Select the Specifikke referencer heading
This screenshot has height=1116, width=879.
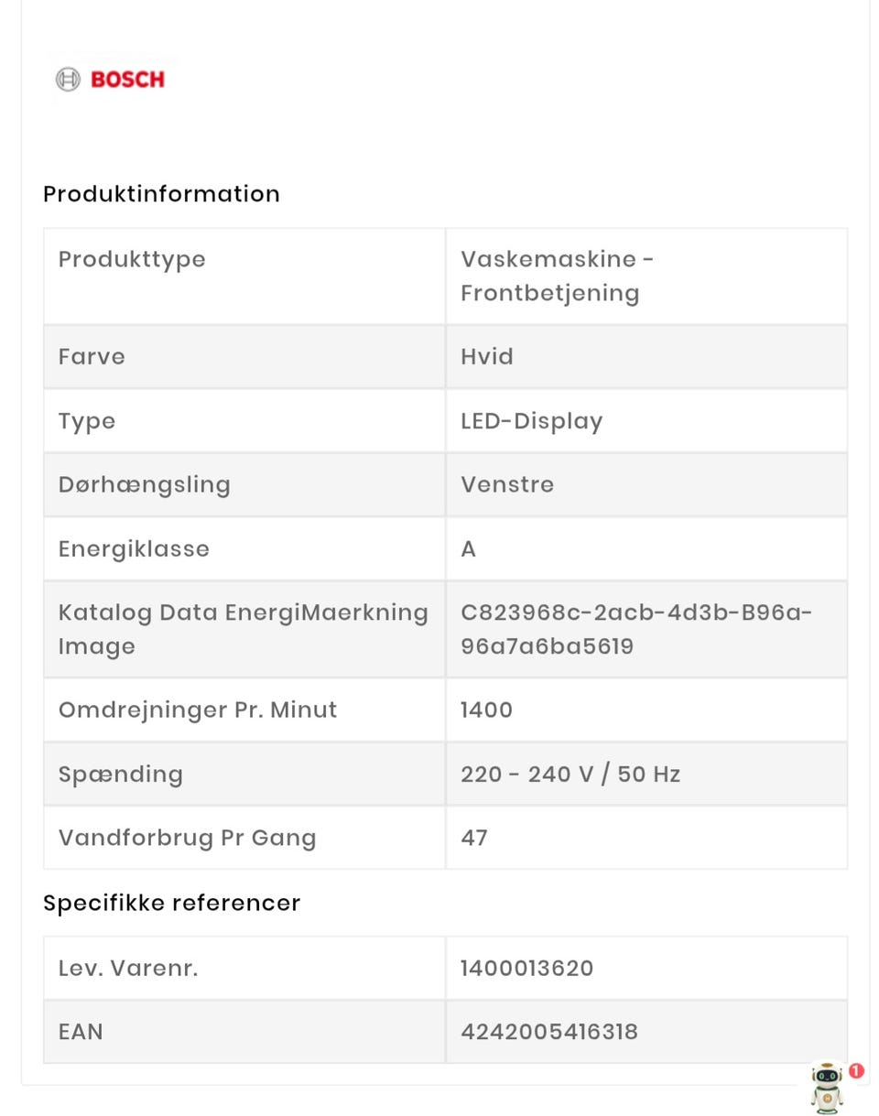[x=171, y=903]
